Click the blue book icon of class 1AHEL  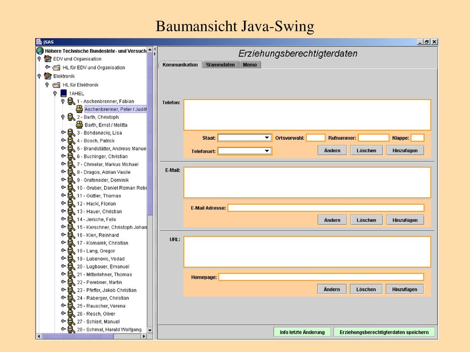(x=63, y=93)
